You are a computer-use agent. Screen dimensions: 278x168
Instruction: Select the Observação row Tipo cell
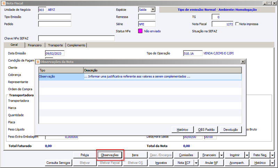[61, 76]
